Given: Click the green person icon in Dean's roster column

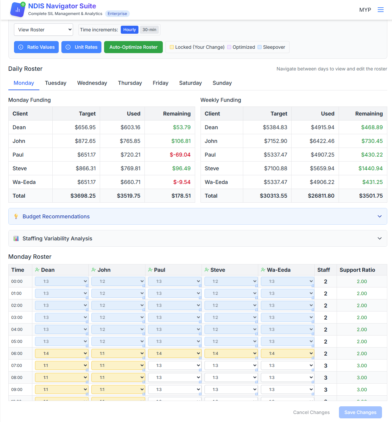Looking at the screenshot, I should point(37,270).
